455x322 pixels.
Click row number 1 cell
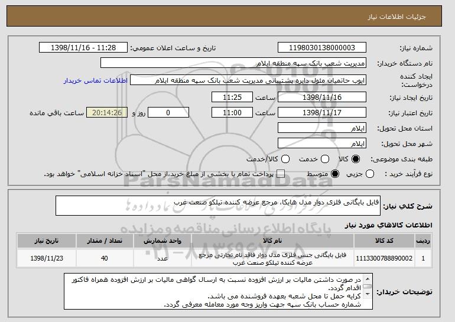point(423,258)
